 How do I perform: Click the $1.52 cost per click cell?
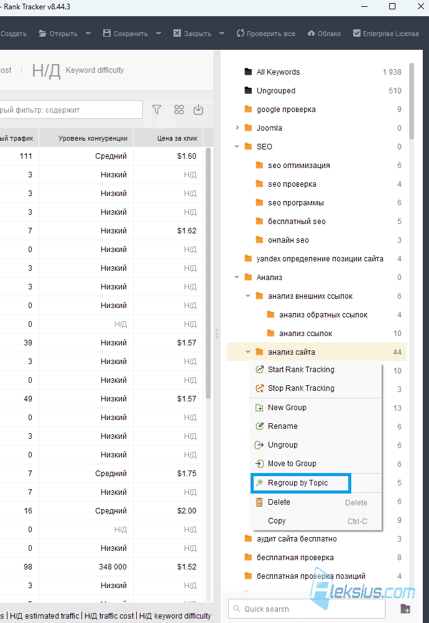168,566
